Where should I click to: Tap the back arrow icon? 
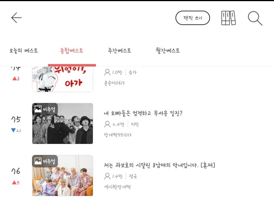(x=16, y=17)
